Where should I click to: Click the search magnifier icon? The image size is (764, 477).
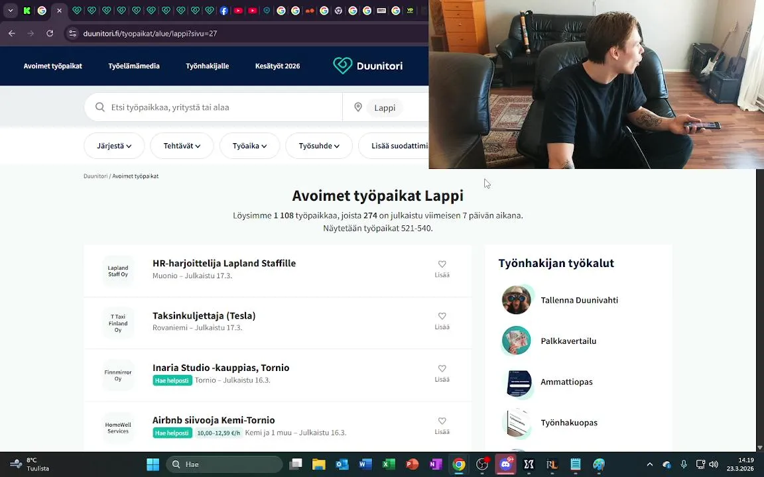(100, 107)
